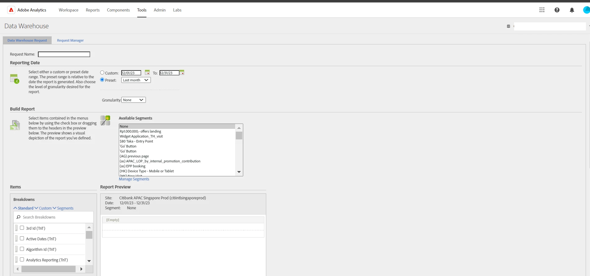Screen dimensions: 590x276
Task: Open the Manage Segments link
Action: pyautogui.click(x=134, y=179)
